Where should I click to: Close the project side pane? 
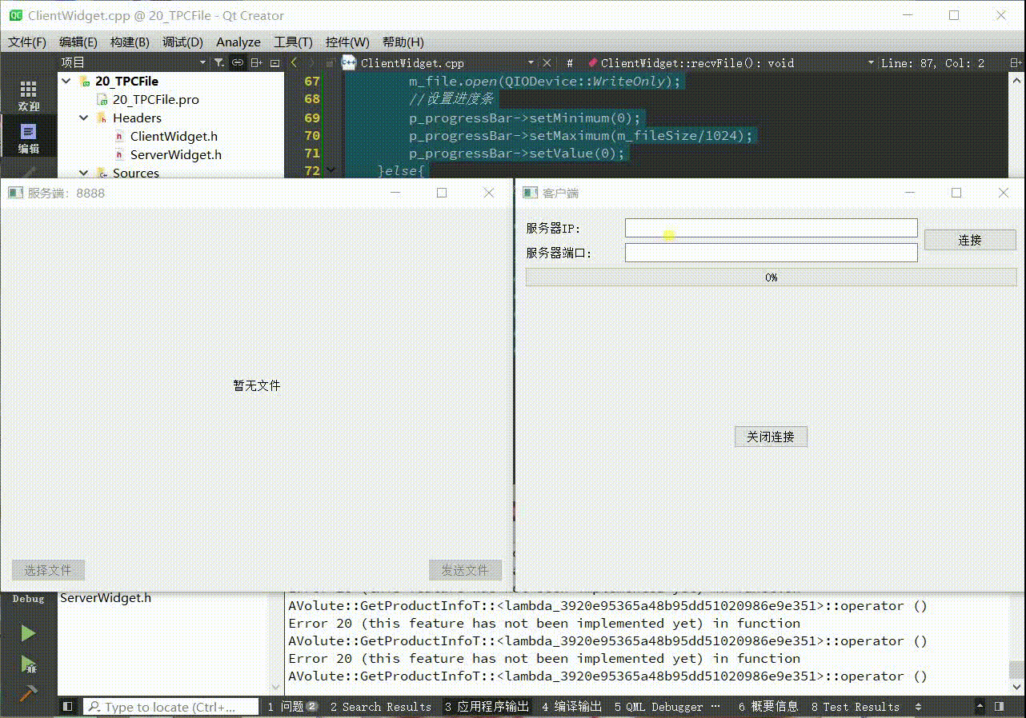click(x=275, y=62)
